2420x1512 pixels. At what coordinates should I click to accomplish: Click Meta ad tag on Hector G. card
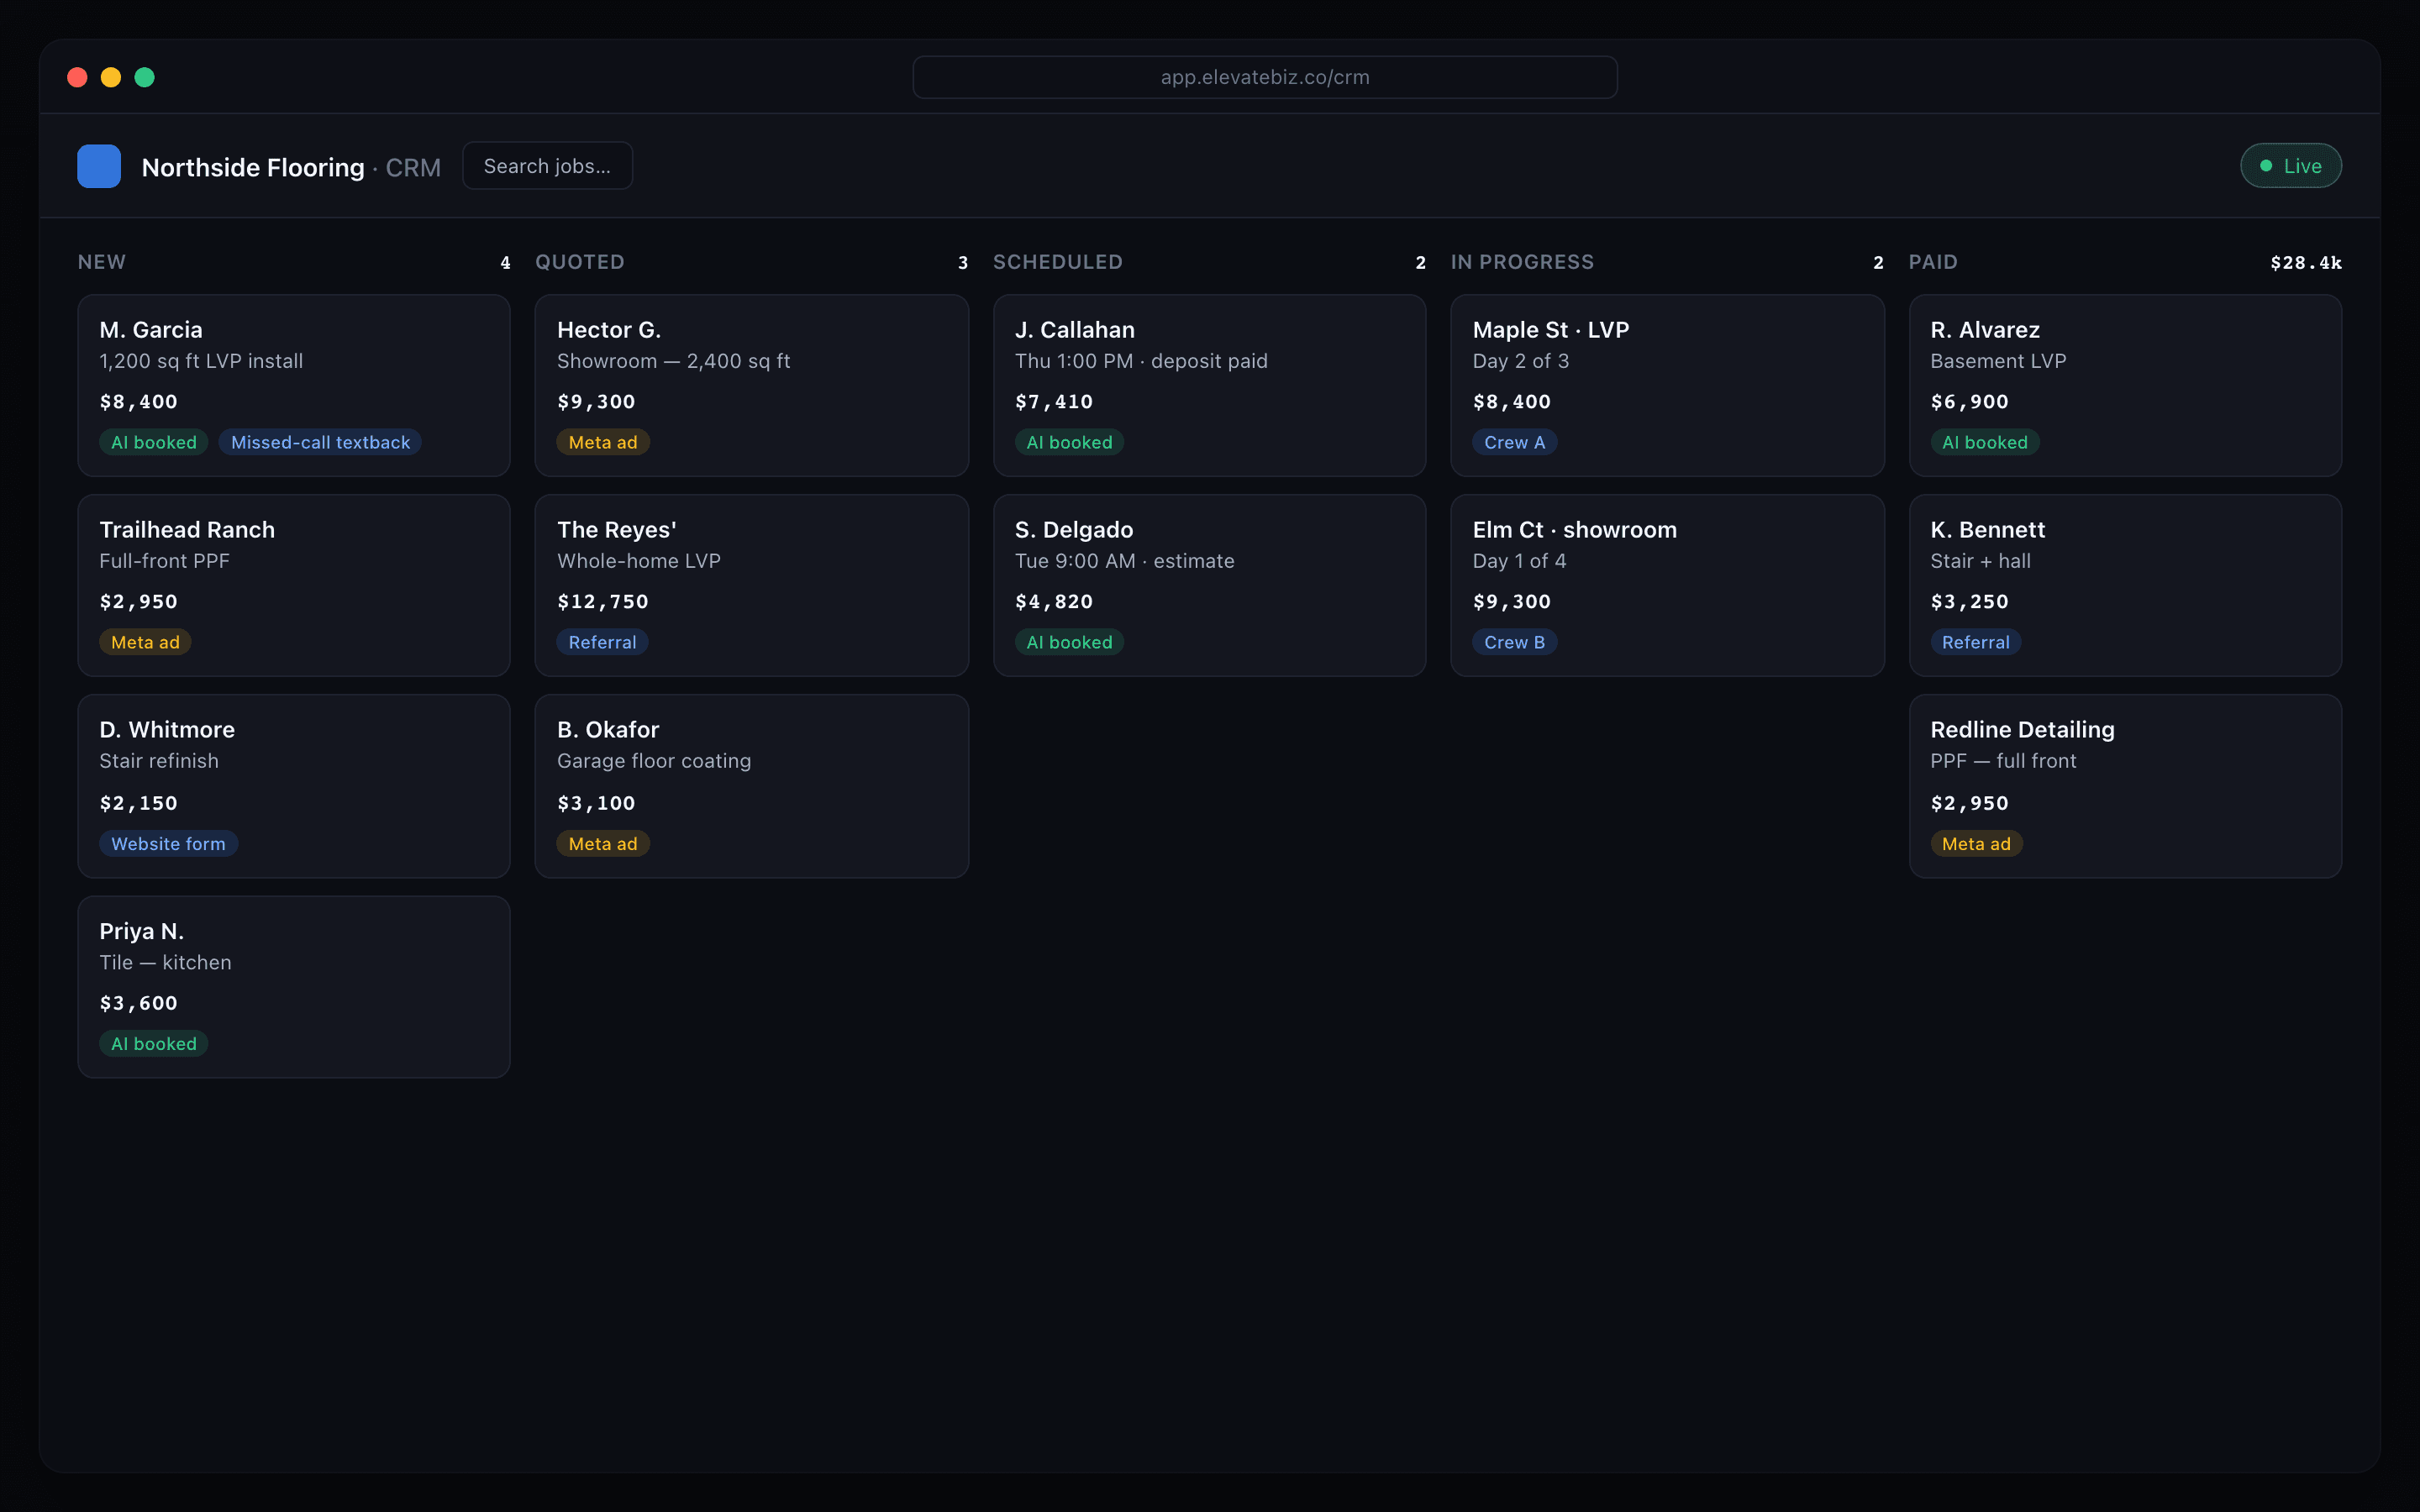(603, 442)
